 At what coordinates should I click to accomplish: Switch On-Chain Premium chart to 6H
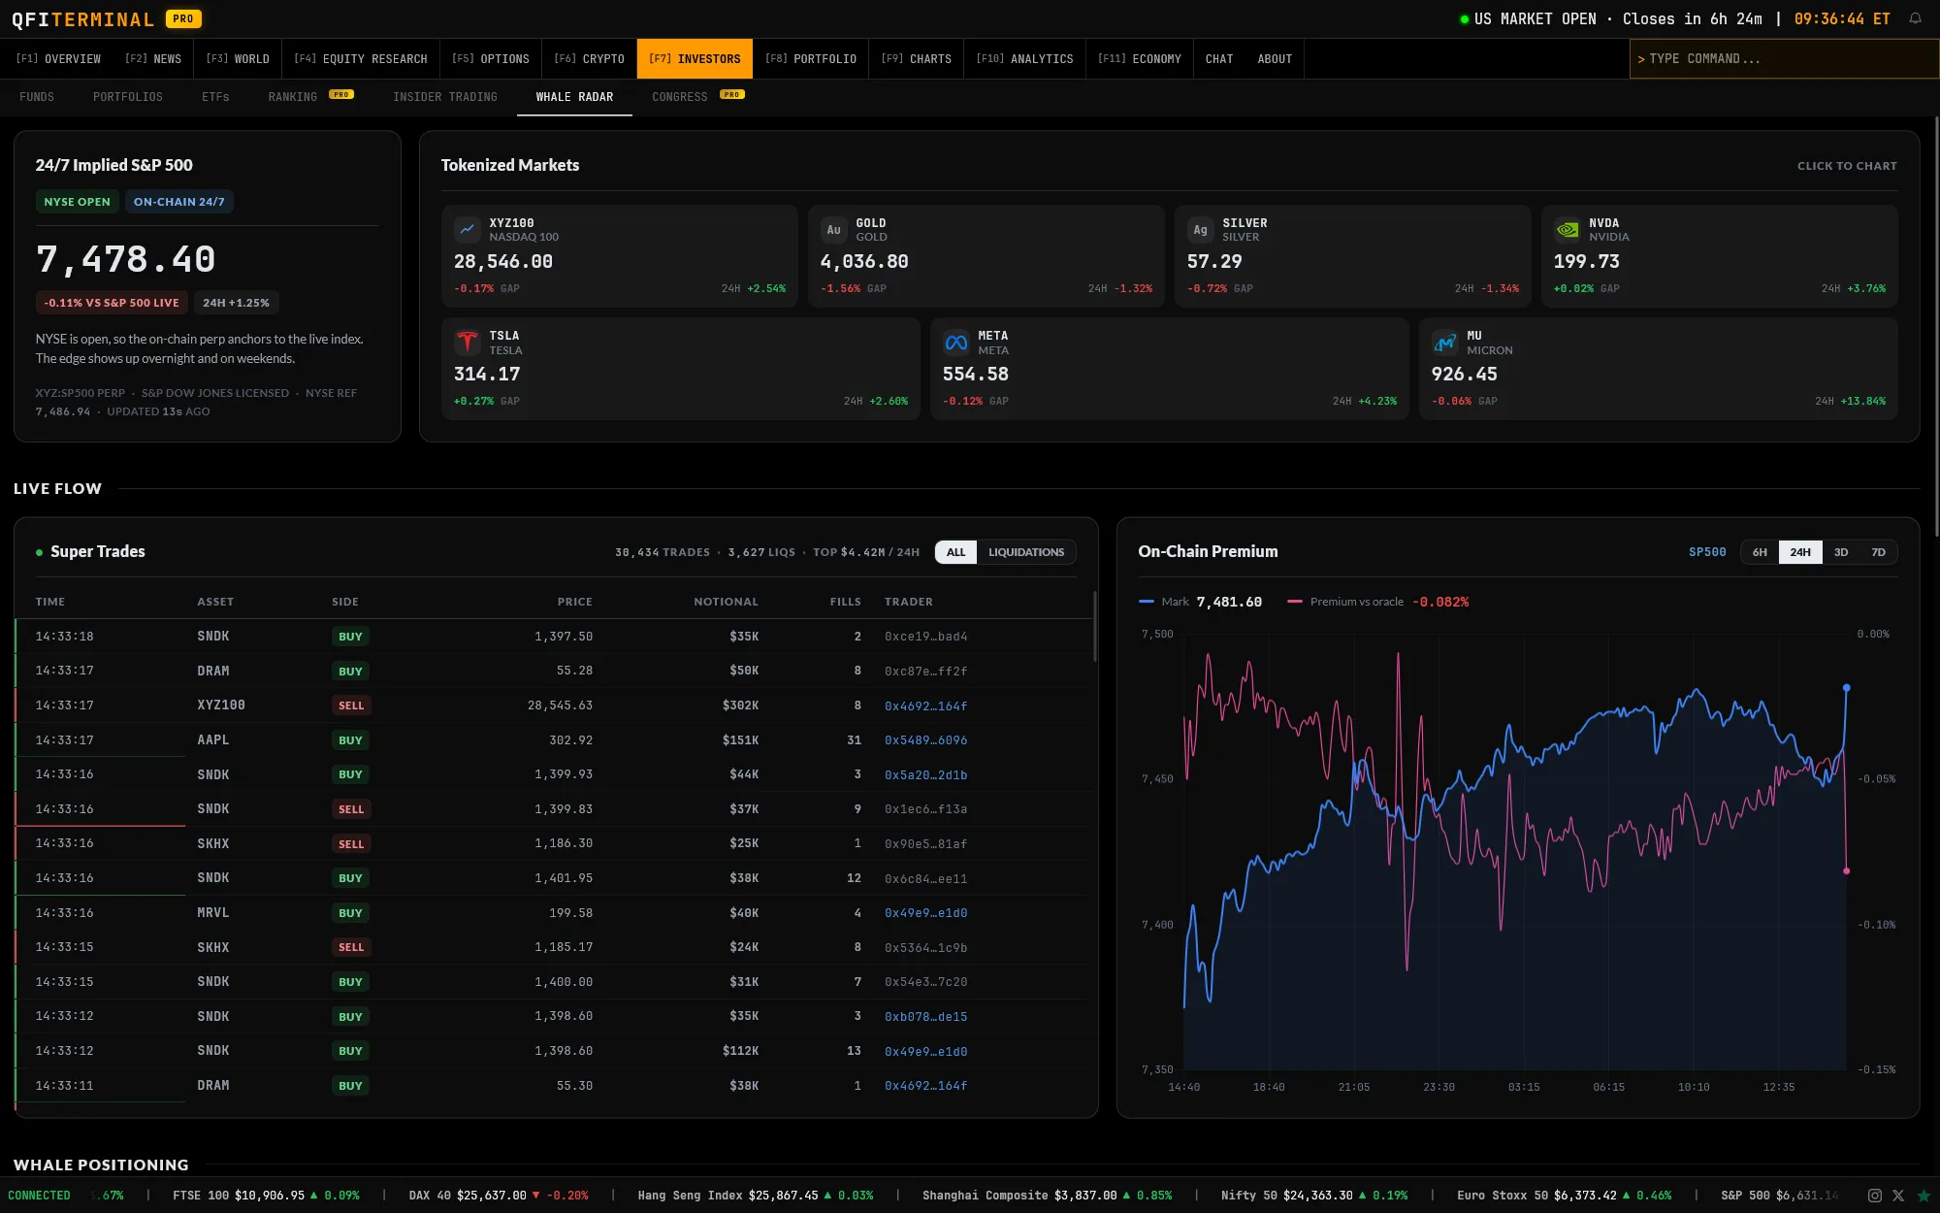coord(1760,552)
